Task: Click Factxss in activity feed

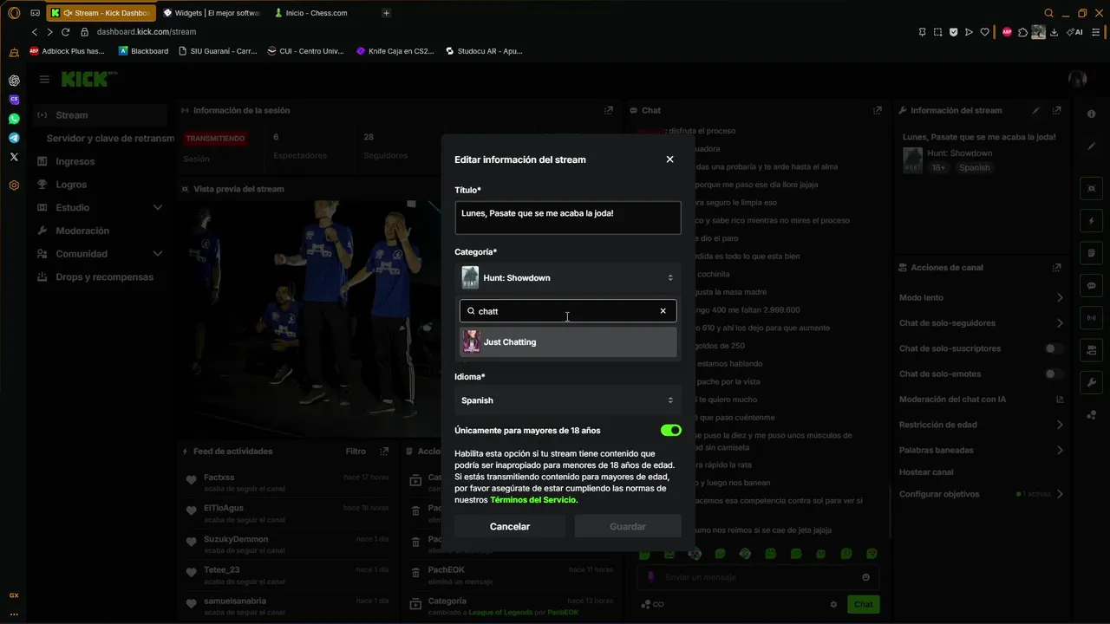Action: coord(219,478)
